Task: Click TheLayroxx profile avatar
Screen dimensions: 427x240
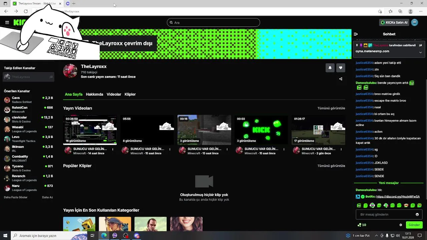Action: 70,71
